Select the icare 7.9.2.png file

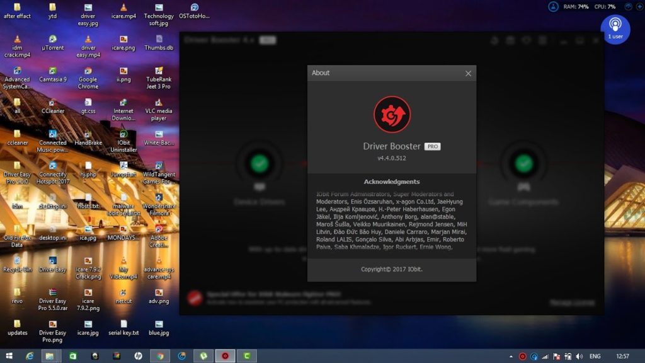88,299
